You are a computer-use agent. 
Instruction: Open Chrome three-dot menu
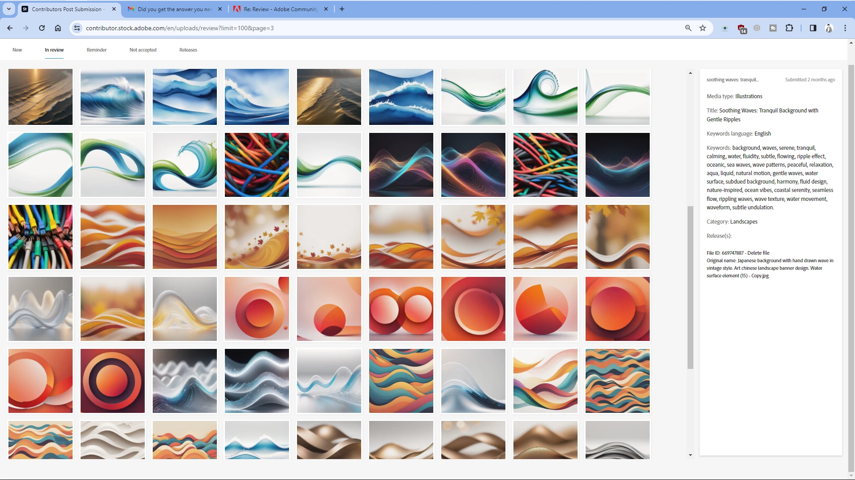click(845, 28)
